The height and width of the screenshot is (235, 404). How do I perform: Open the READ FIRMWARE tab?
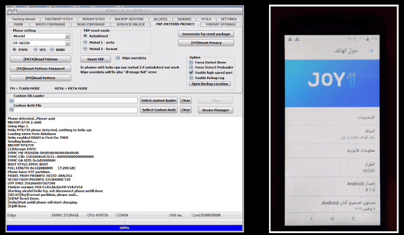91,24
